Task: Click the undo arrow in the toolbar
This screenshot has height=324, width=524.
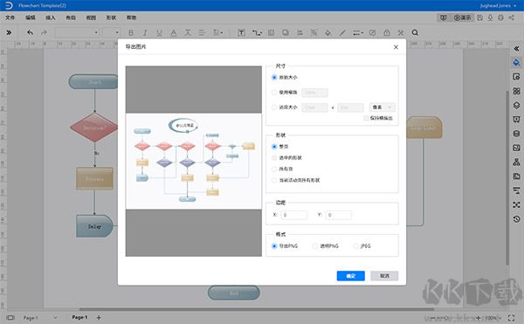Action: coord(30,32)
